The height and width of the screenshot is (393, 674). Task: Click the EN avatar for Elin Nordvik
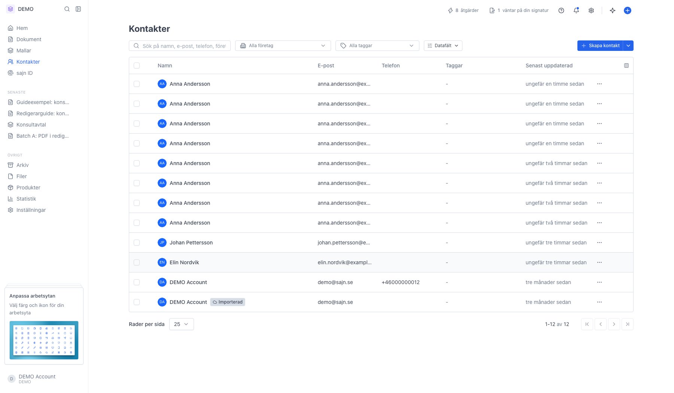point(162,262)
